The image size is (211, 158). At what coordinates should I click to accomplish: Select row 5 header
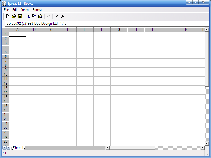pyautogui.click(x=6, y=52)
